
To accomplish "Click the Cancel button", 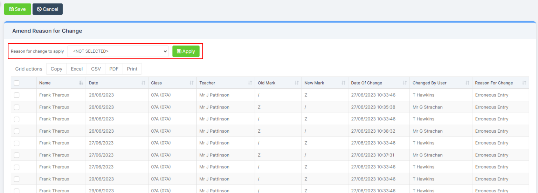I will coord(48,9).
